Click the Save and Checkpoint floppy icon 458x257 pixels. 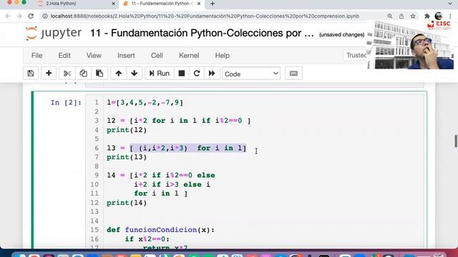point(31,74)
